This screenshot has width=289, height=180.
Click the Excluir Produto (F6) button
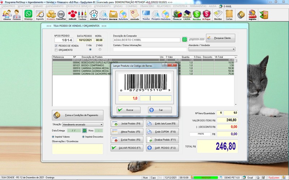coord(127,140)
